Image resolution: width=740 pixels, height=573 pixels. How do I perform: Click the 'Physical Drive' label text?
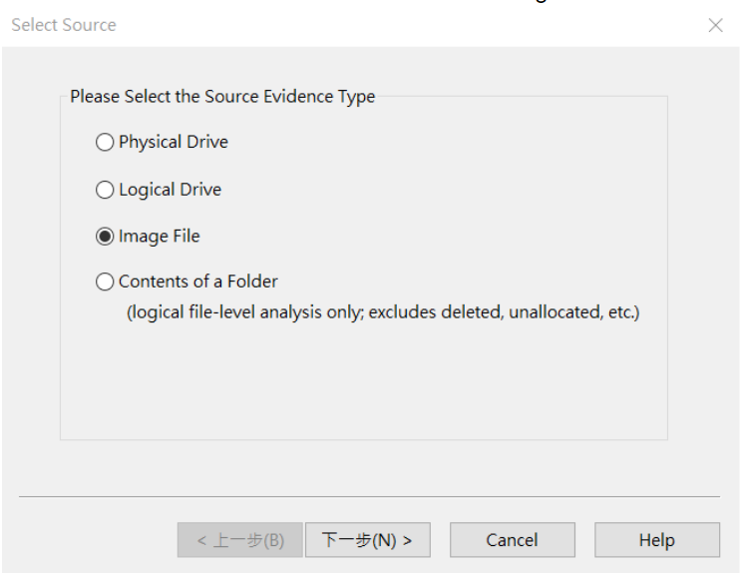point(174,142)
